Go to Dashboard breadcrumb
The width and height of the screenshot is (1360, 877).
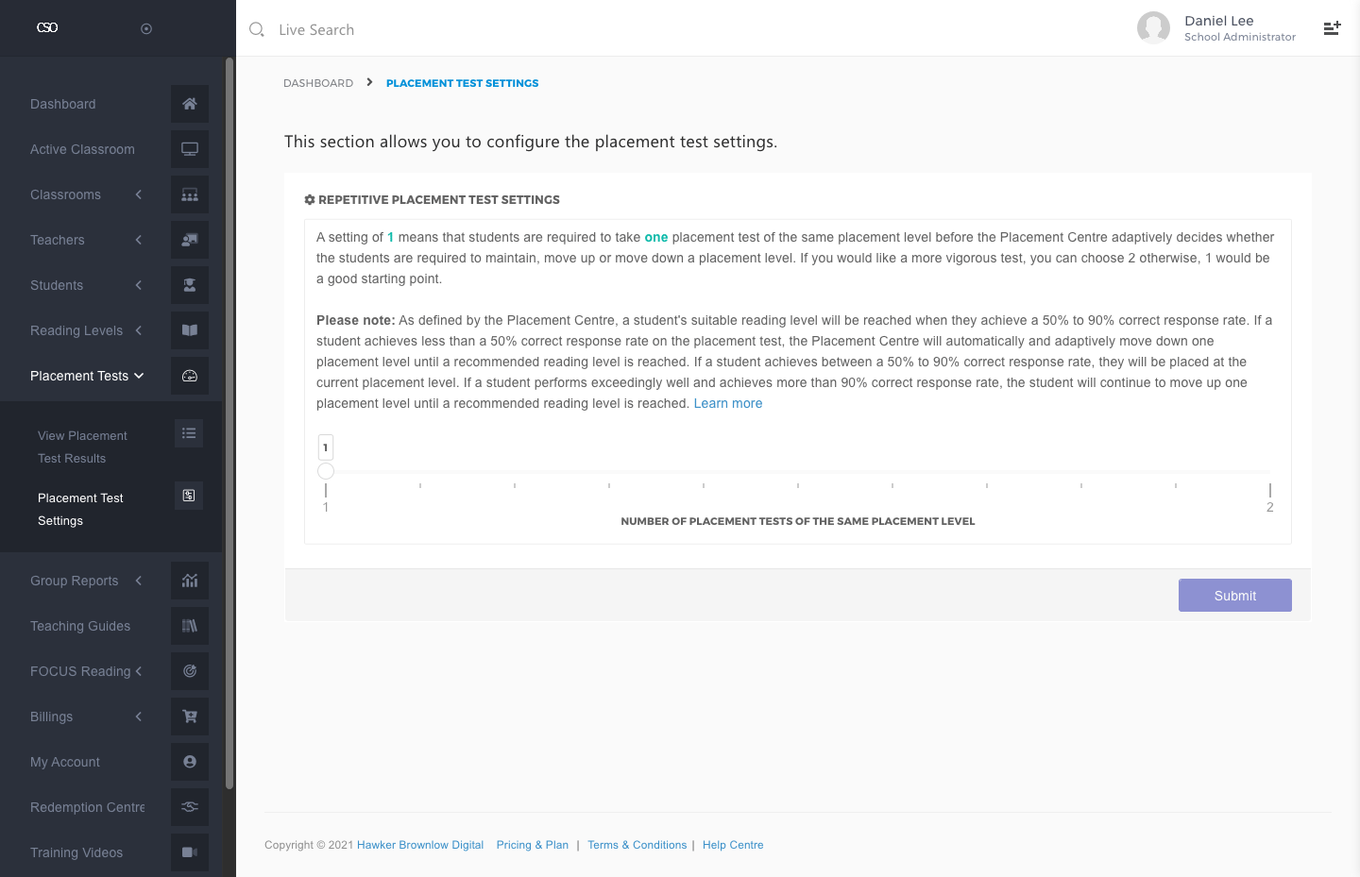[x=318, y=83]
